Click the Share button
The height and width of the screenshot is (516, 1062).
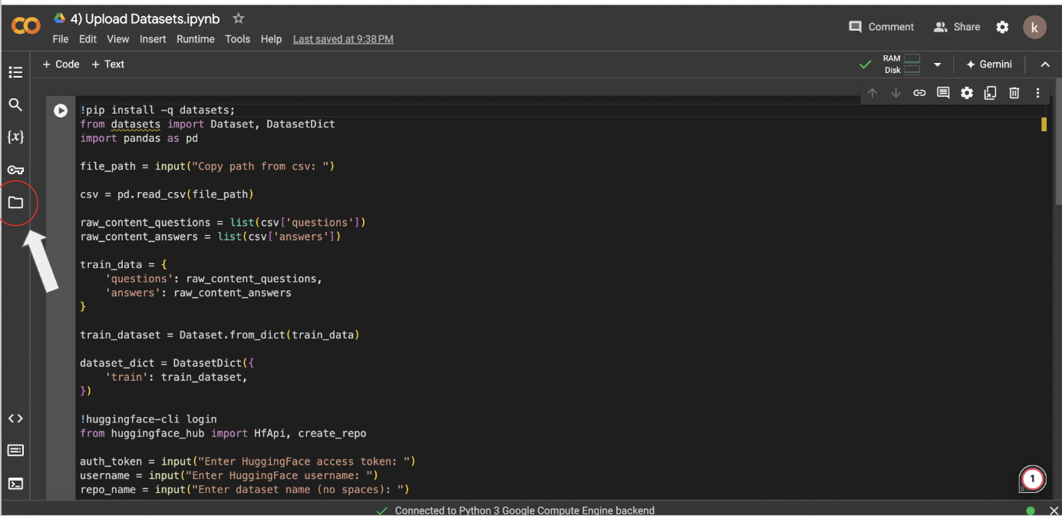(x=957, y=27)
